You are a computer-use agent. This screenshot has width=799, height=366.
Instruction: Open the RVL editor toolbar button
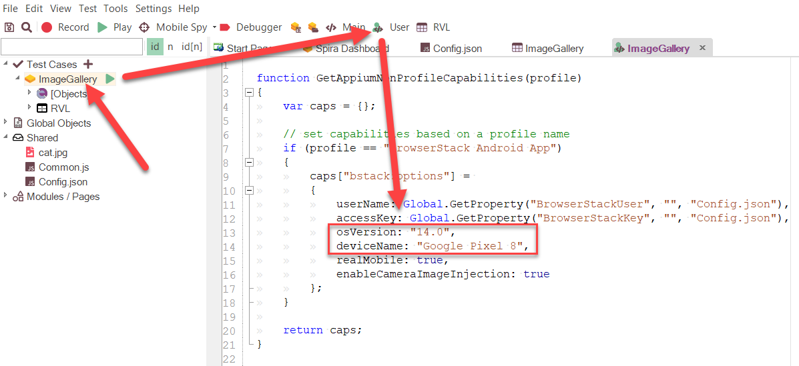[433, 27]
